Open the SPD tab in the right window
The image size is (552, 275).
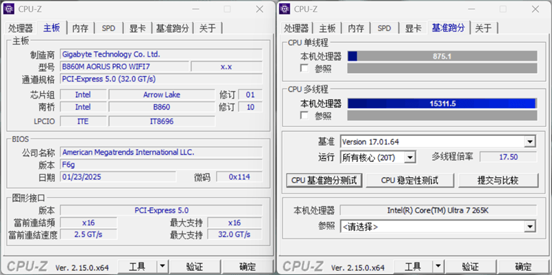point(384,28)
